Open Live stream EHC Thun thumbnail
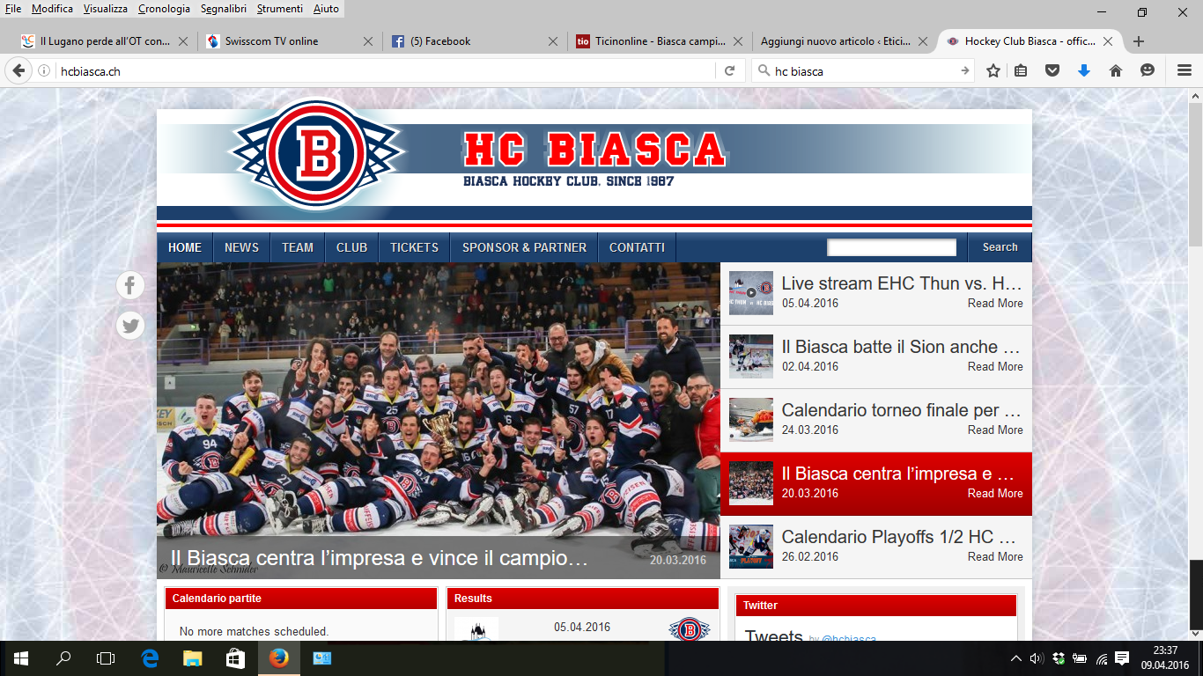The image size is (1203, 676). point(751,293)
